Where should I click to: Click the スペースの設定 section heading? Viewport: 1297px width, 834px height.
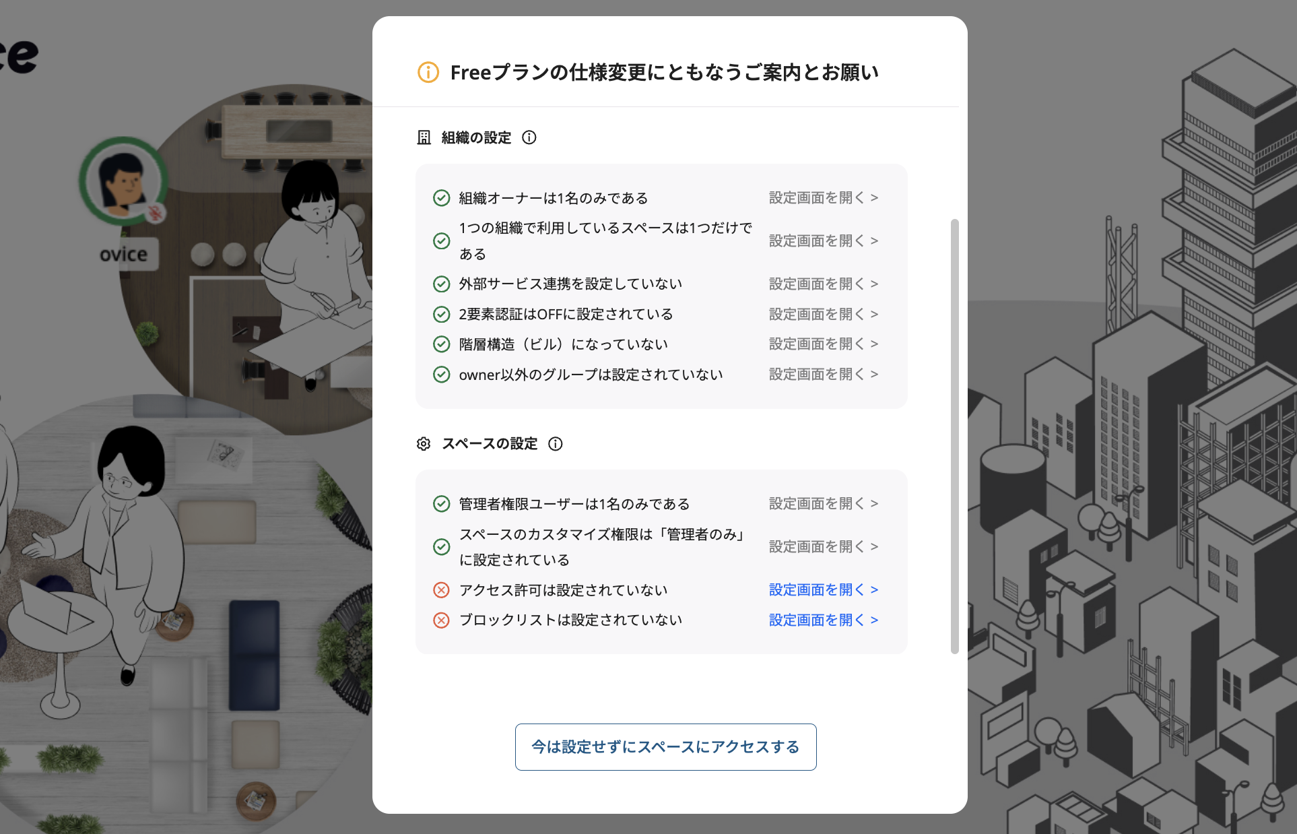(x=490, y=443)
